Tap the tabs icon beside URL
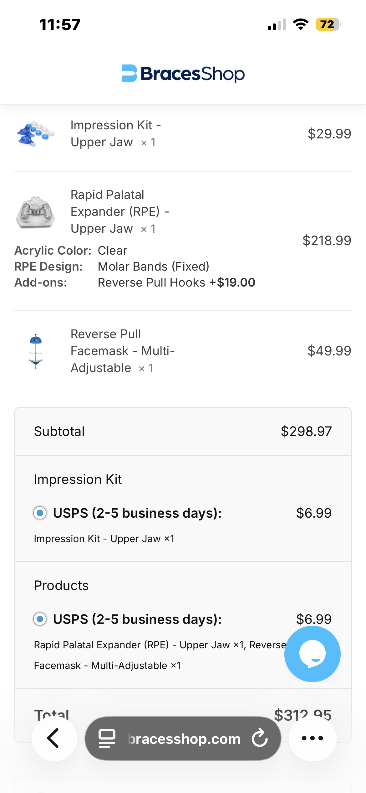Screen dimensions: 366x793 [x=107, y=738]
